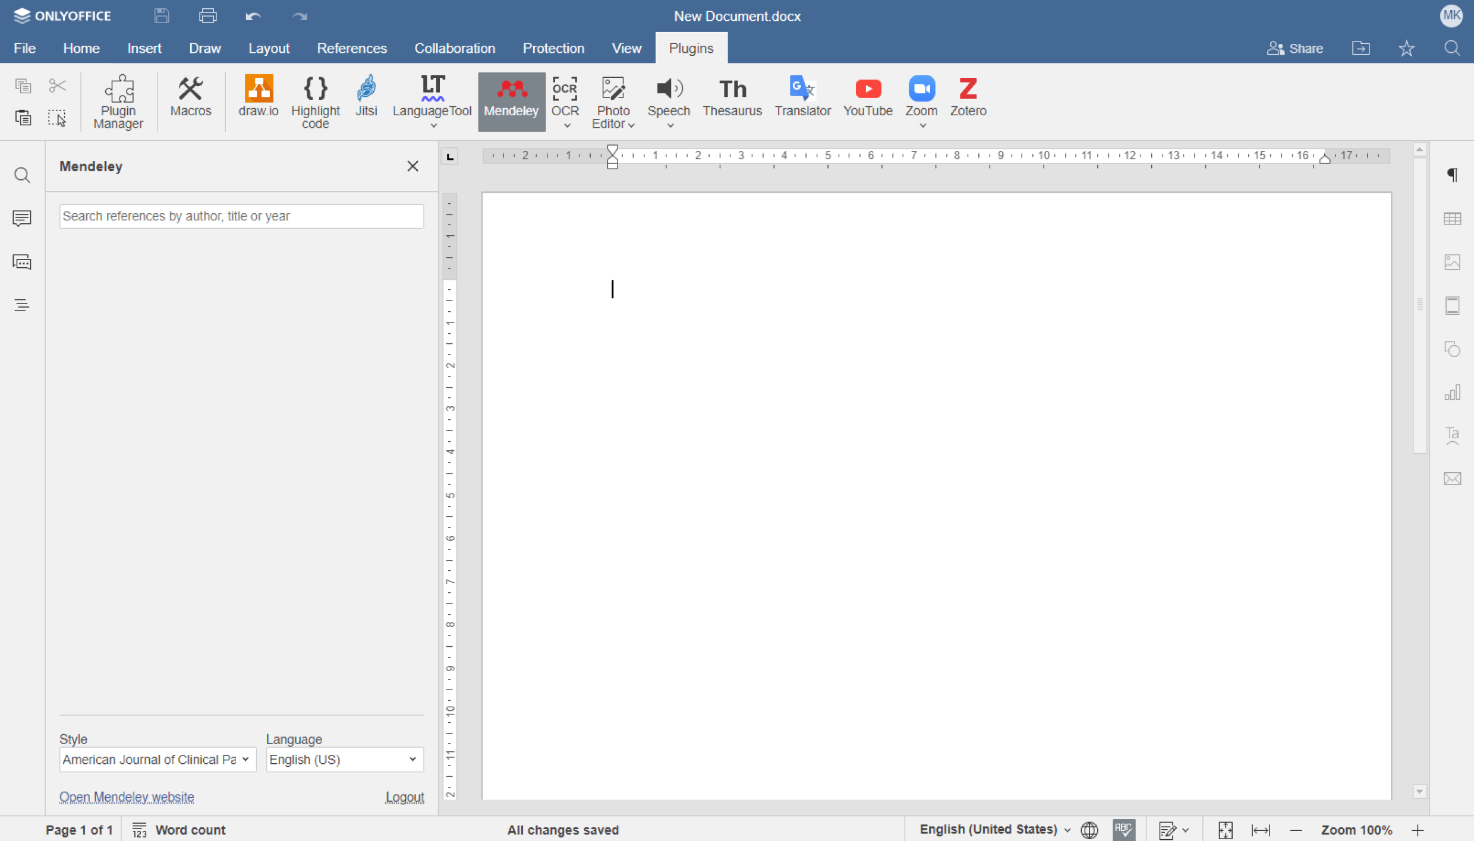Click the Mendeley reference search field
Image resolution: width=1474 pixels, height=841 pixels.
pyautogui.click(x=241, y=216)
